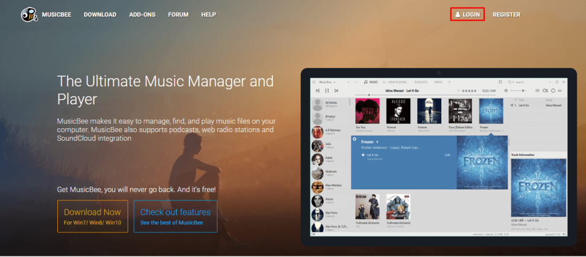The width and height of the screenshot is (586, 257).
Task: Select Adele in the artist list
Action: coord(330,160)
